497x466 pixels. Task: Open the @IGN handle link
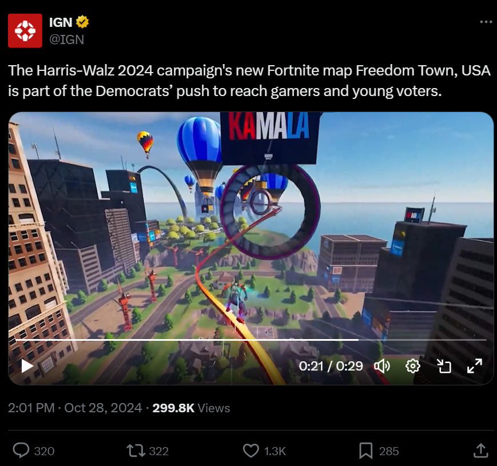[66, 39]
